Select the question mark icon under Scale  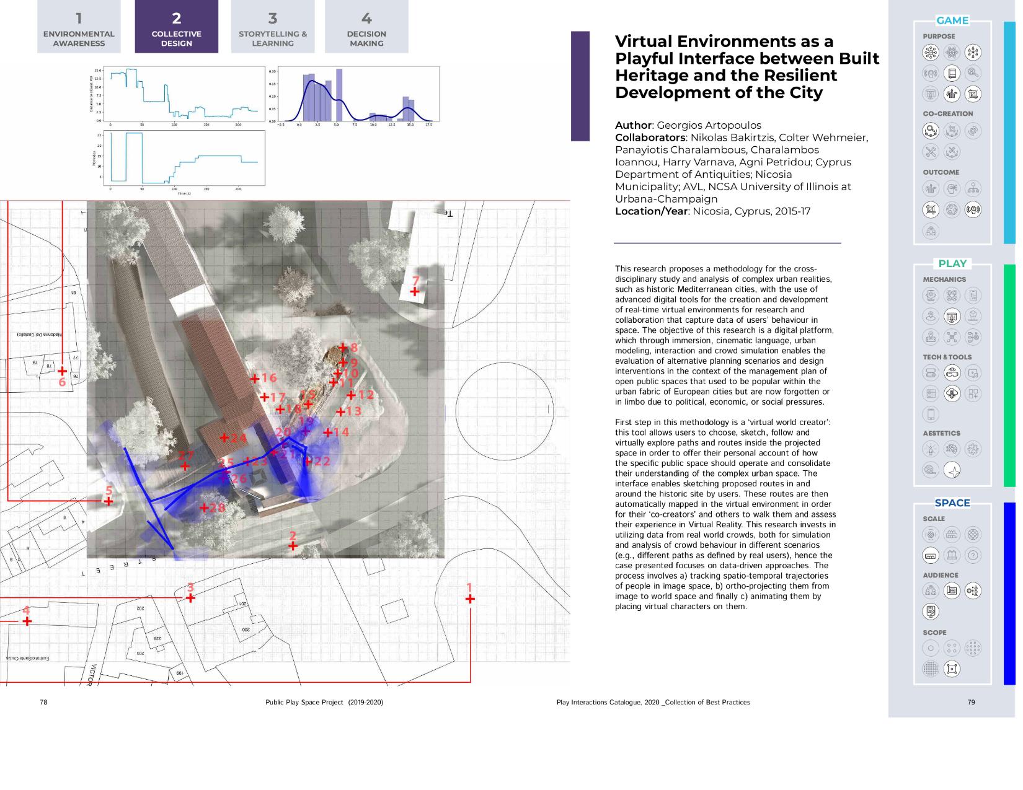click(973, 556)
